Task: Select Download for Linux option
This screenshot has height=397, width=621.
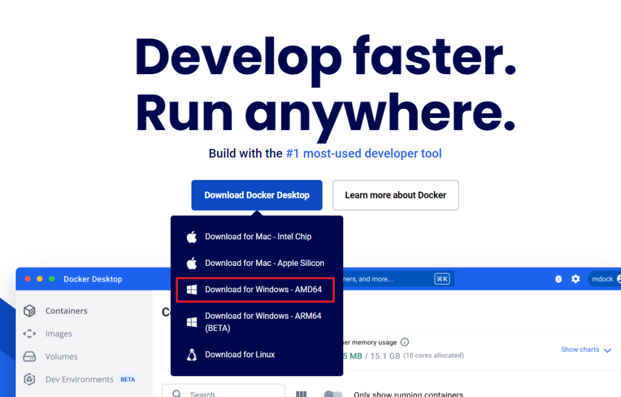Action: pyautogui.click(x=240, y=354)
